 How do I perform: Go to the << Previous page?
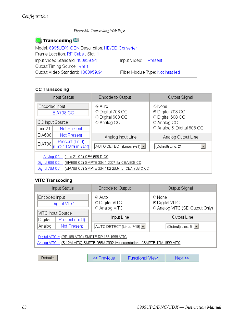(x=104, y=258)
